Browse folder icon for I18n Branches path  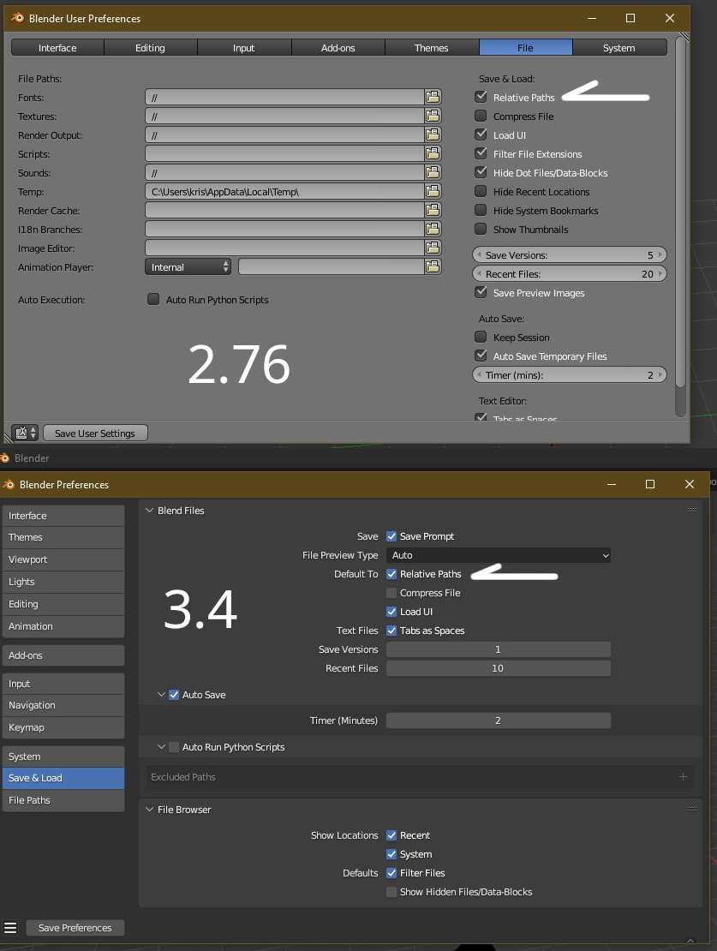tap(433, 229)
